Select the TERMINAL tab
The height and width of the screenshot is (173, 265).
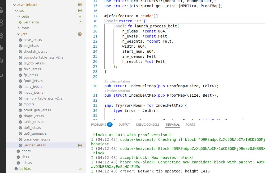point(173,125)
